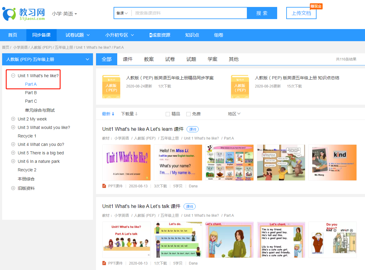
Task: Select 本册综合 in the sidebar
Action: (x=26, y=179)
